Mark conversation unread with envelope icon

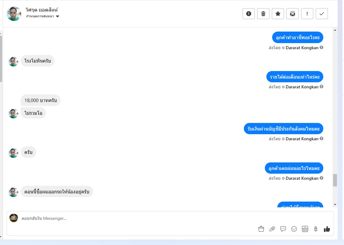pyautogui.click(x=293, y=14)
